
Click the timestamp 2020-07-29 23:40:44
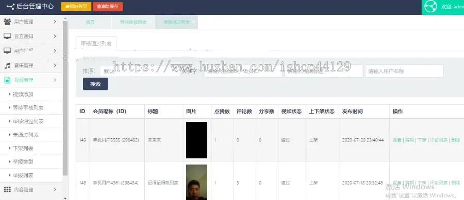363,140
